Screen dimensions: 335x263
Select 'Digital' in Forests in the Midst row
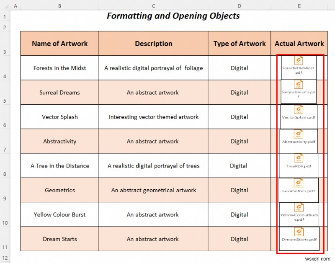[x=239, y=68]
